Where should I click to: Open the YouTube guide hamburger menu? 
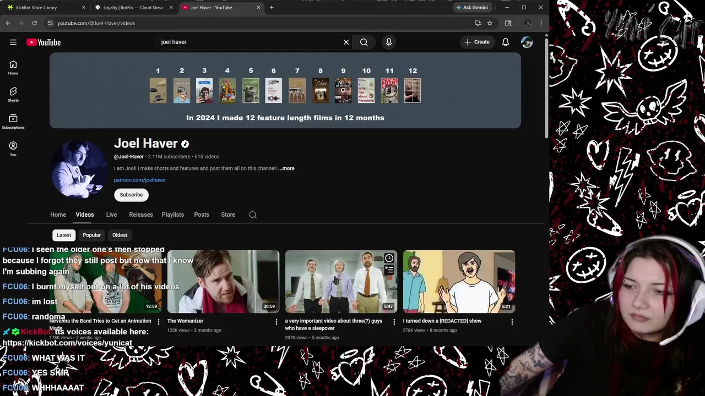click(13, 42)
